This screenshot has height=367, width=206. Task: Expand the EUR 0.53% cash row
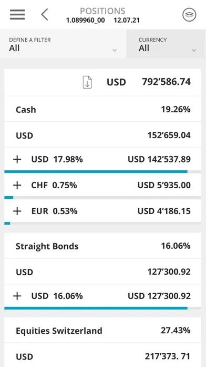[x=102, y=211]
